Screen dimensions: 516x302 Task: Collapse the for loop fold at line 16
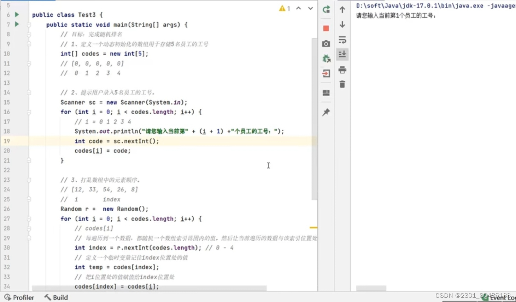click(x=29, y=112)
